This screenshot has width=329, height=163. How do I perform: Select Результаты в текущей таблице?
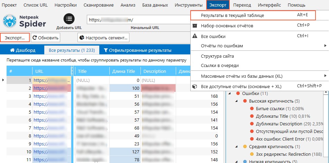pos(232,16)
